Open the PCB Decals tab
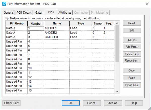Screen dimensions: 151x110 click(24, 12)
